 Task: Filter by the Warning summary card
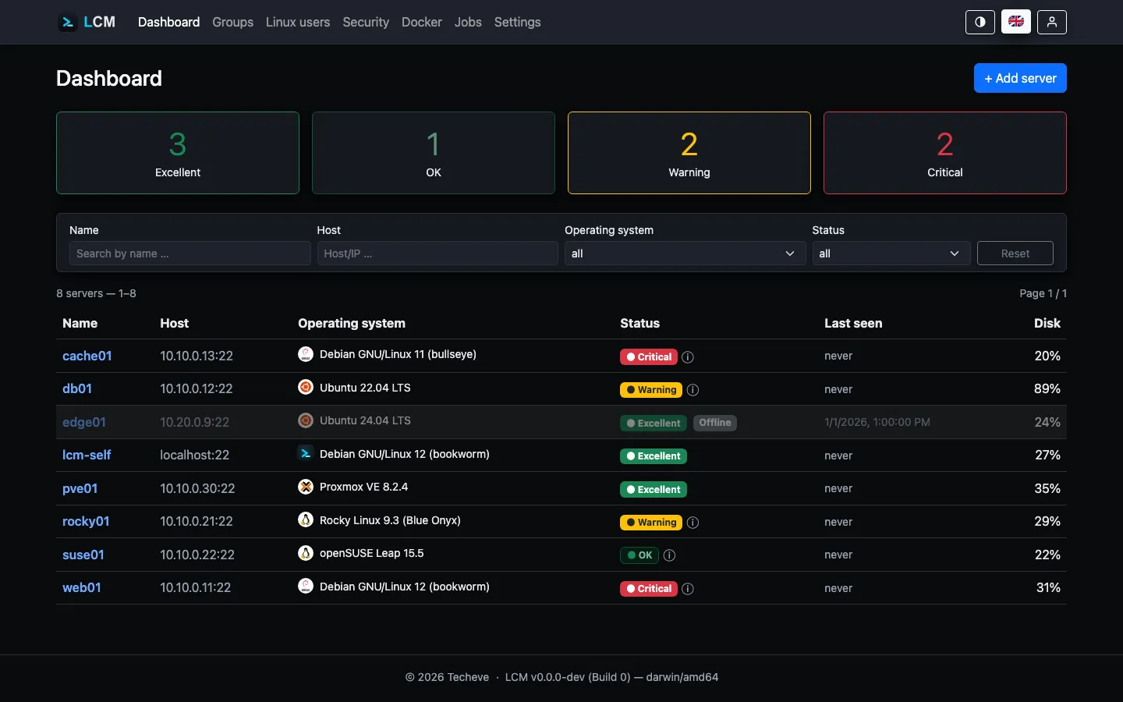pos(689,153)
